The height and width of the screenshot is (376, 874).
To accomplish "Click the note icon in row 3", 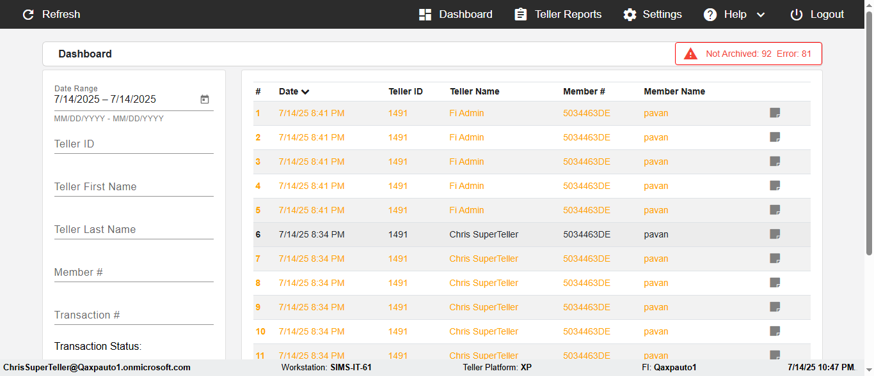I will tap(775, 162).
